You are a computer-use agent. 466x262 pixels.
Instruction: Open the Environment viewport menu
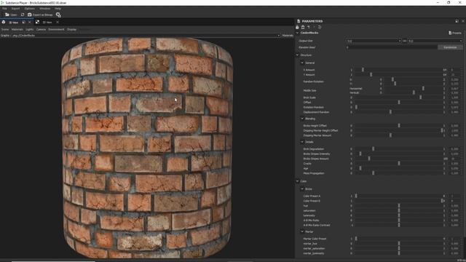pos(56,29)
